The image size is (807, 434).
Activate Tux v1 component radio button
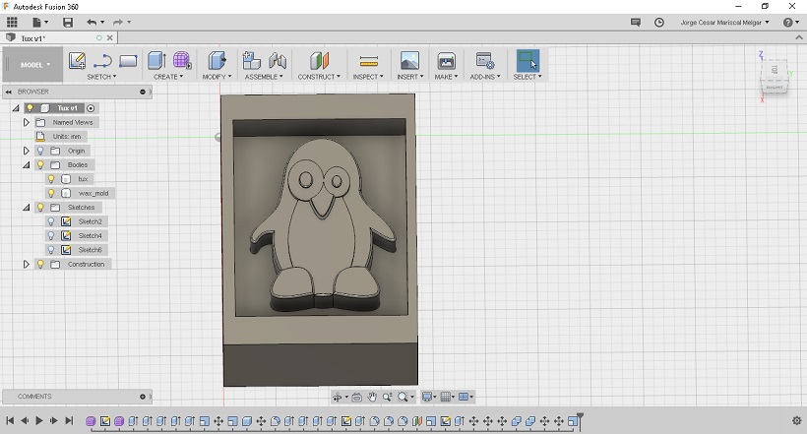coord(91,108)
